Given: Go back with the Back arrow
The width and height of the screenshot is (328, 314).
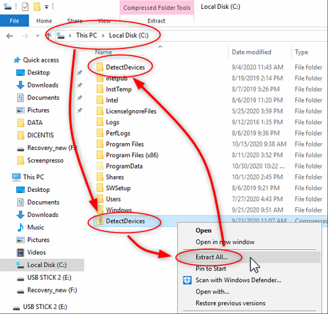Looking at the screenshot, I should coord(10,36).
